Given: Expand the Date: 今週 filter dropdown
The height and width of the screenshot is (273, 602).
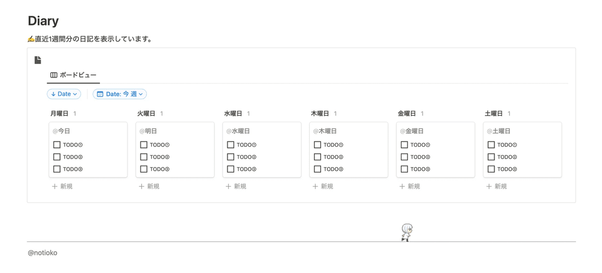Looking at the screenshot, I should [x=120, y=94].
